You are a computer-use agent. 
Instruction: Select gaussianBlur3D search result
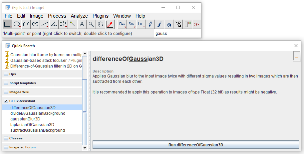pyautogui.click(x=25, y=119)
